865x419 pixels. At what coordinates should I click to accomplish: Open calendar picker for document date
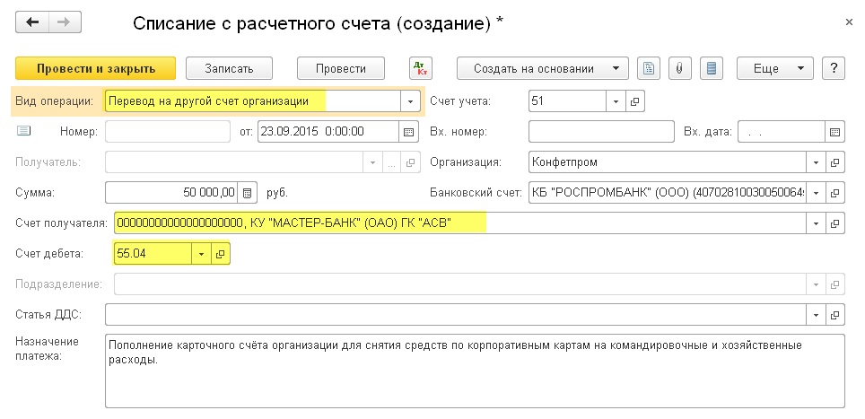click(x=409, y=132)
